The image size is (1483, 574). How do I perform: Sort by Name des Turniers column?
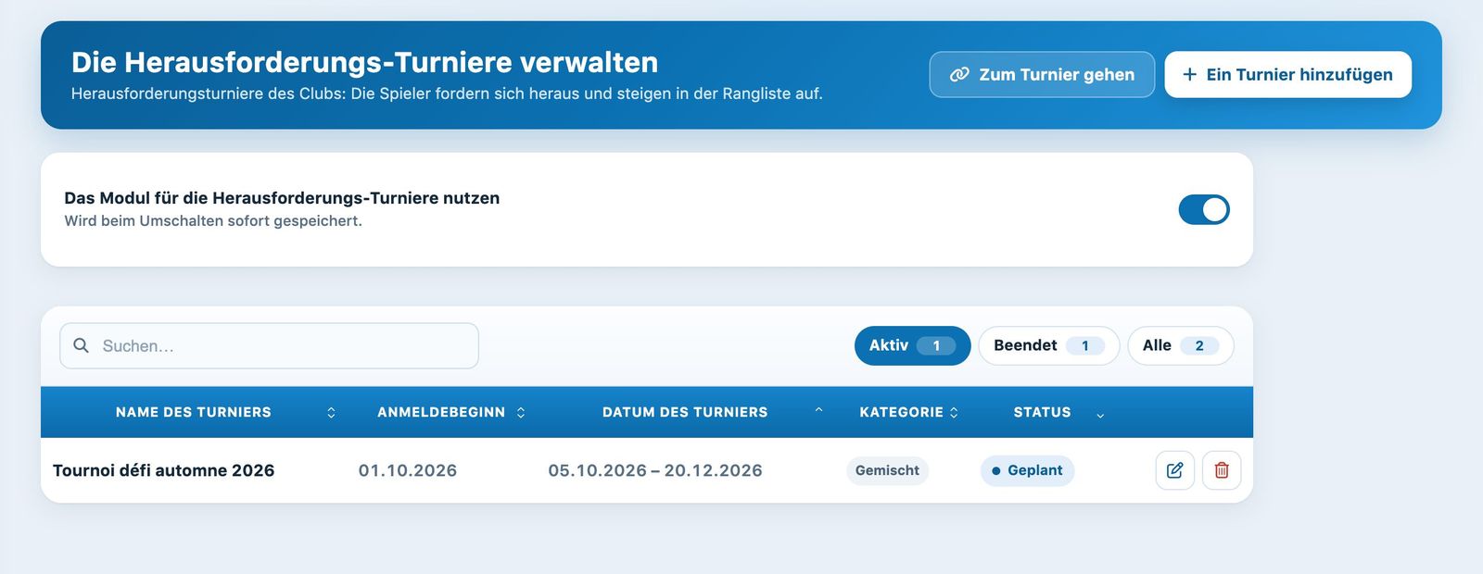coord(194,412)
